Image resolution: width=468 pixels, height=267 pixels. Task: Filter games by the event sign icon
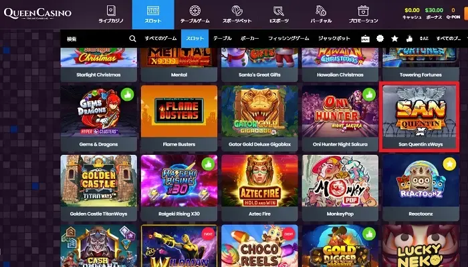(x=365, y=39)
